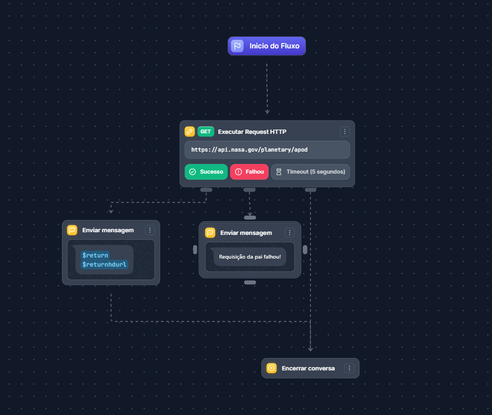The image size is (492, 415).
Task: Grab the connector handle under Sucesso
Action: pos(206,190)
